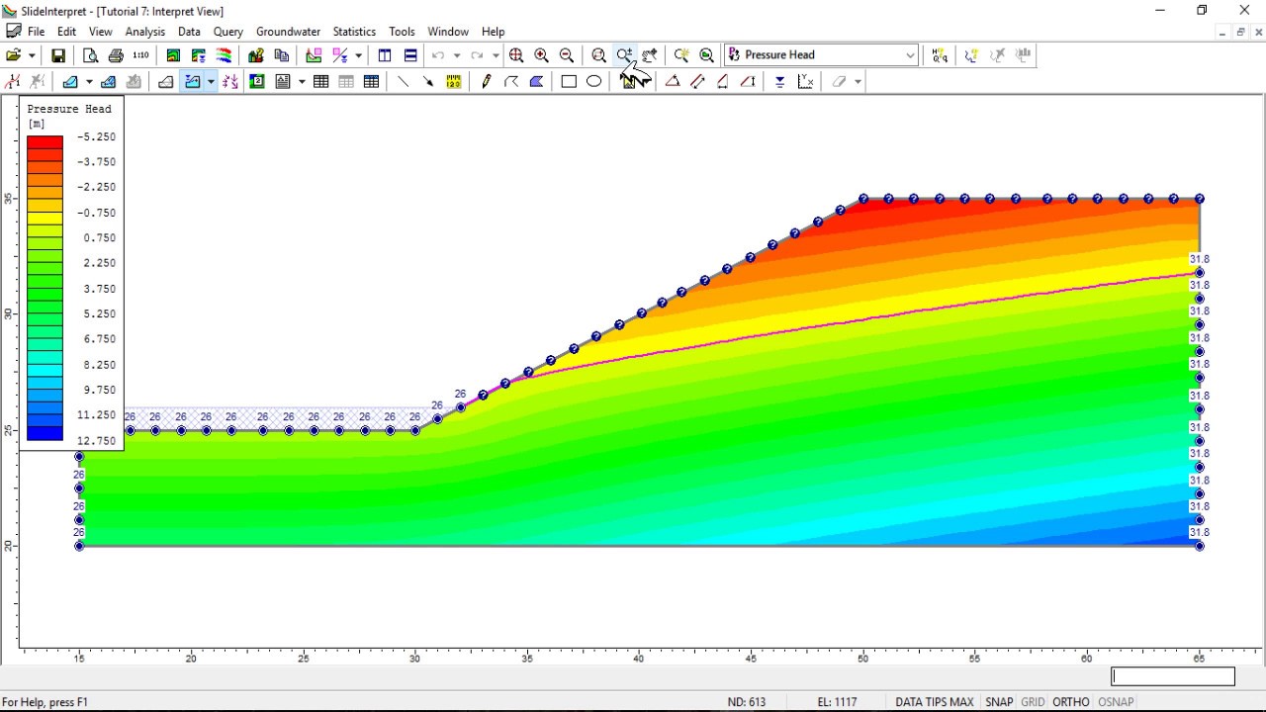Screen dimensions: 1266x712
Task: Toggle ORTHO in the status bar
Action: [1070, 702]
